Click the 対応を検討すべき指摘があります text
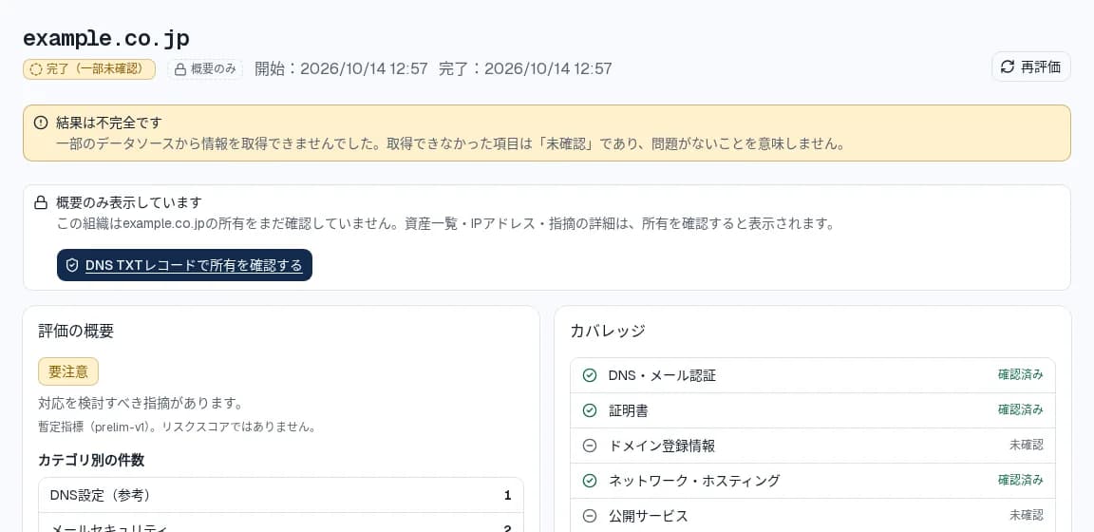Image resolution: width=1094 pixels, height=532 pixels. (x=141, y=404)
